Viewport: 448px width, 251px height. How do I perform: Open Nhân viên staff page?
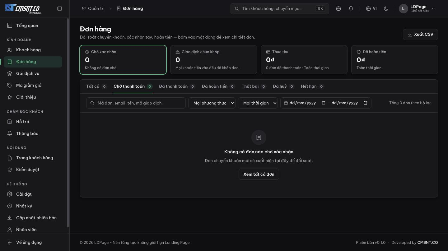pos(33,230)
